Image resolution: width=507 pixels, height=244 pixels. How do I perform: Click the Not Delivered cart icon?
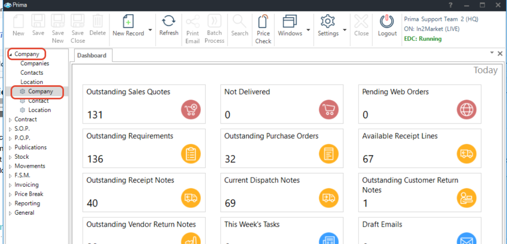coord(329,109)
